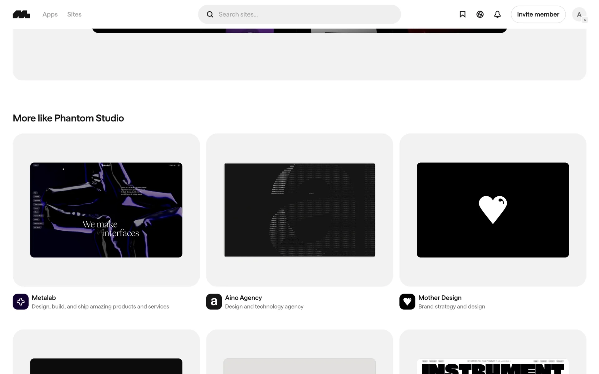Switch to the Sites tab

(74, 14)
